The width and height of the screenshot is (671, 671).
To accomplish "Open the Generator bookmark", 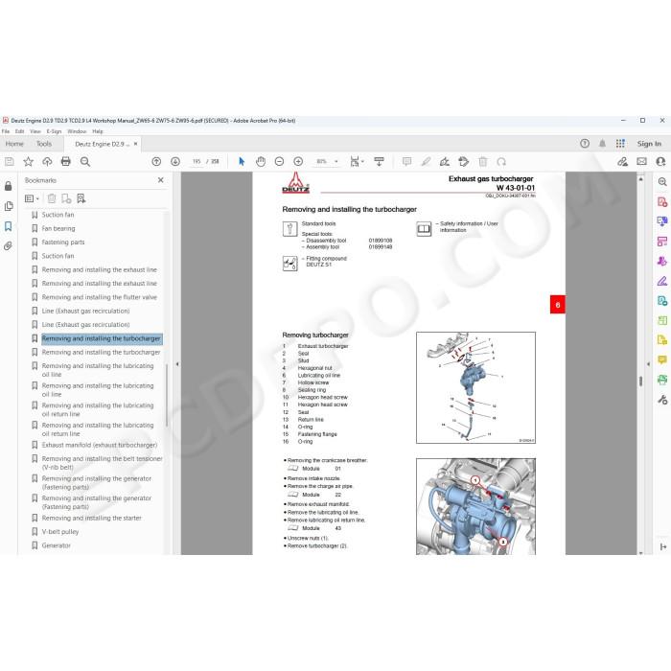I will point(56,545).
